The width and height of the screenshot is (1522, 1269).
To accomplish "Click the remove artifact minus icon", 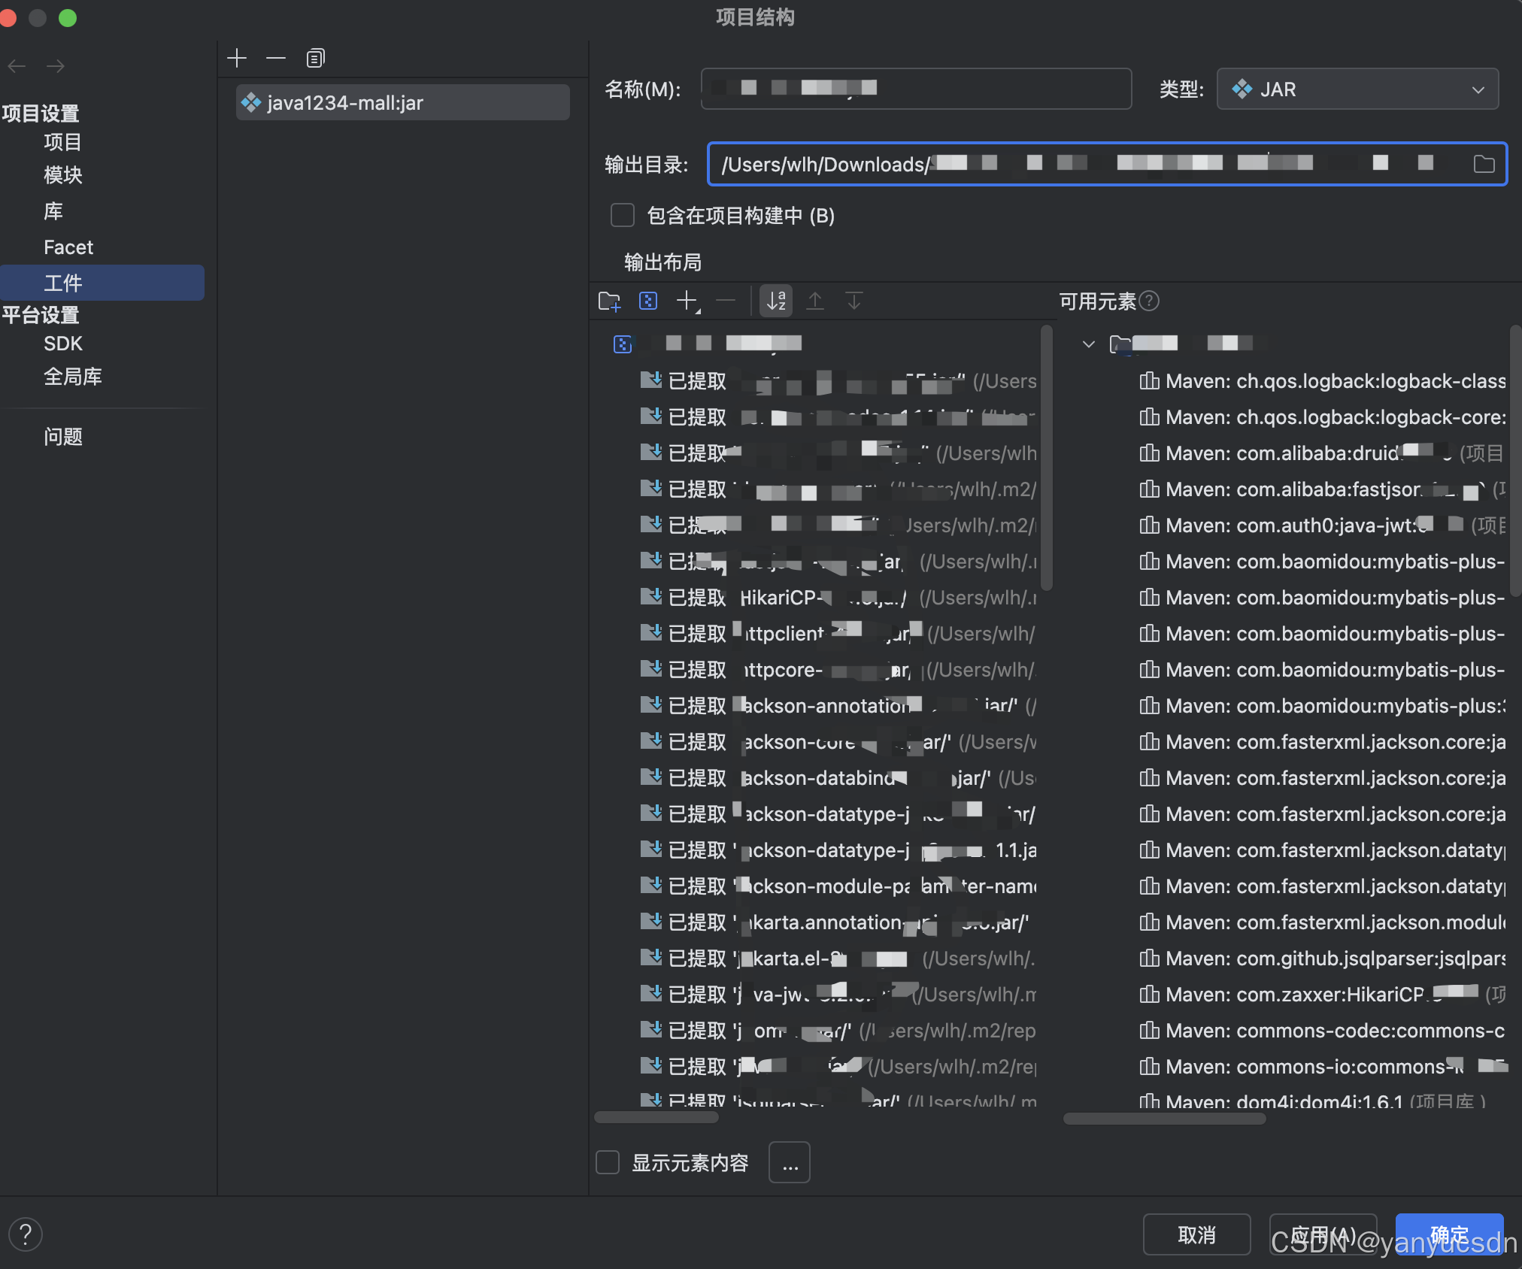I will 276,58.
